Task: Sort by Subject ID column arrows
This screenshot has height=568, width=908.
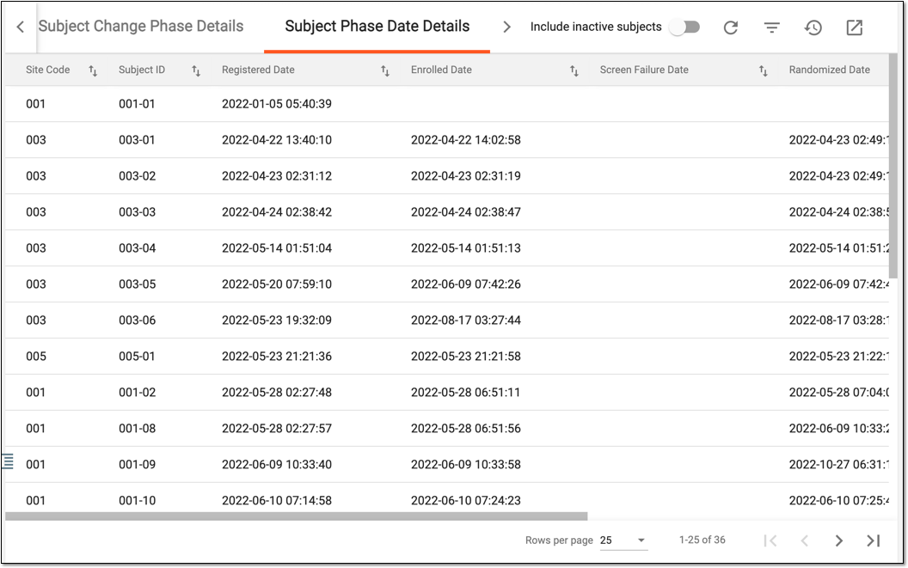Action: (x=196, y=70)
